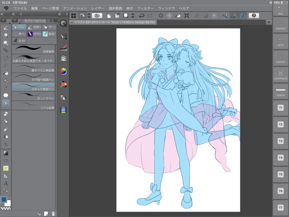Open the sub tool palette menu
This screenshot has width=289, height=217.
point(14,21)
